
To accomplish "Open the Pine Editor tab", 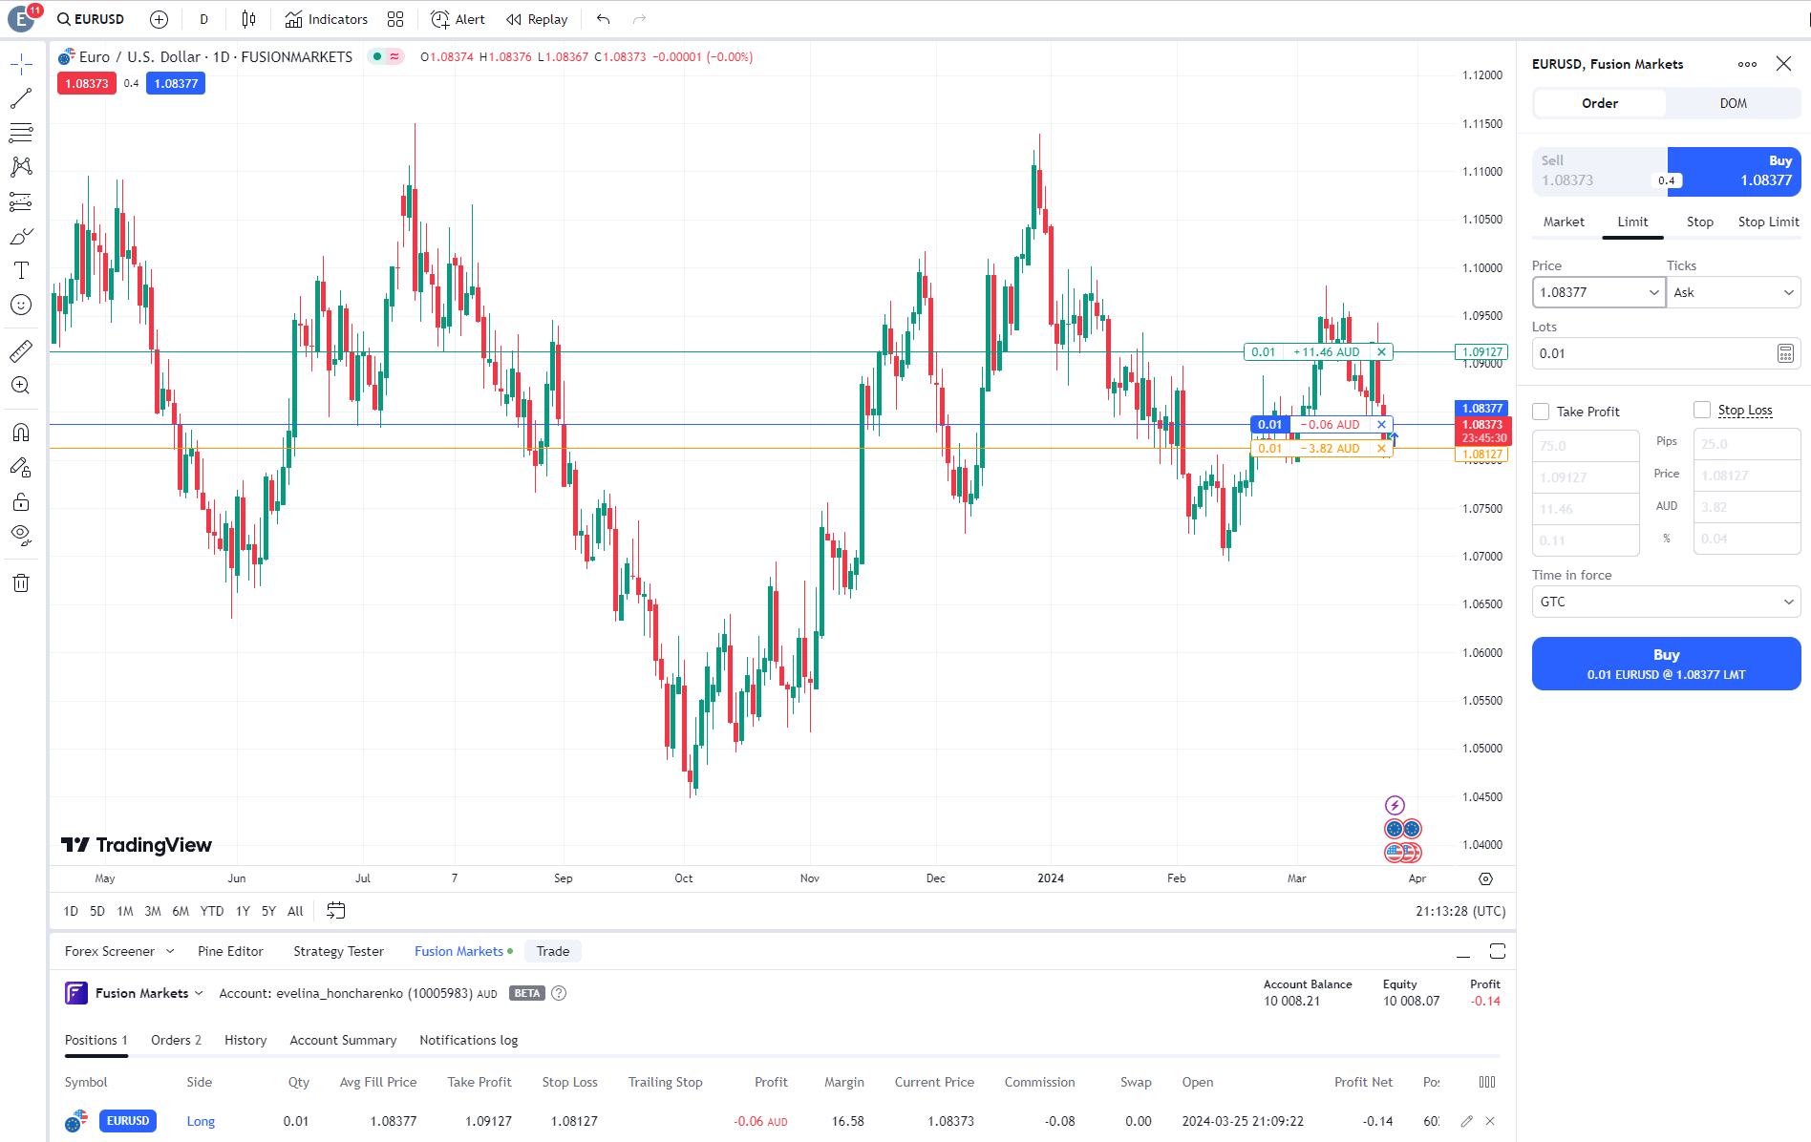I will 230,951.
